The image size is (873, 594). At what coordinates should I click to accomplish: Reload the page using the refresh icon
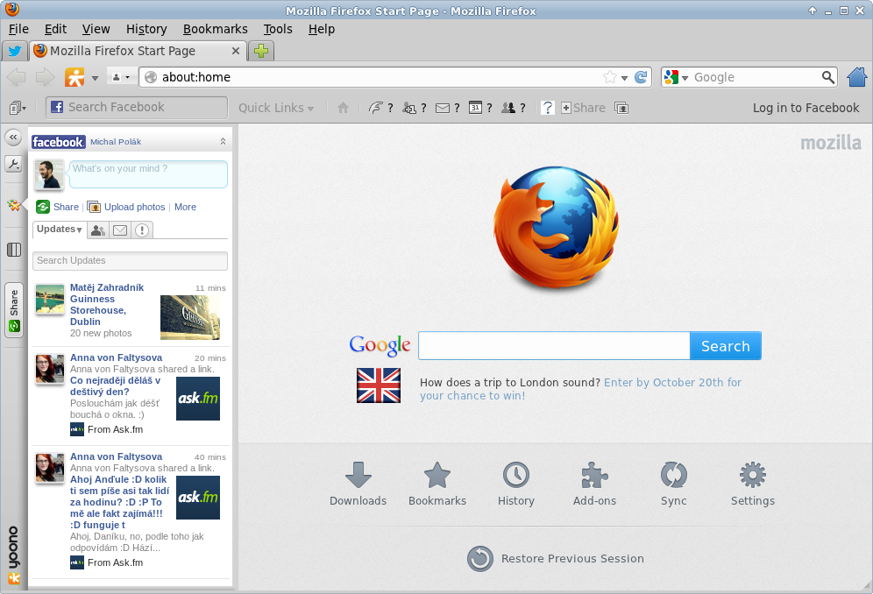coord(641,77)
